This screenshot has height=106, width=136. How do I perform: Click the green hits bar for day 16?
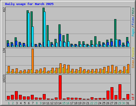67,38
